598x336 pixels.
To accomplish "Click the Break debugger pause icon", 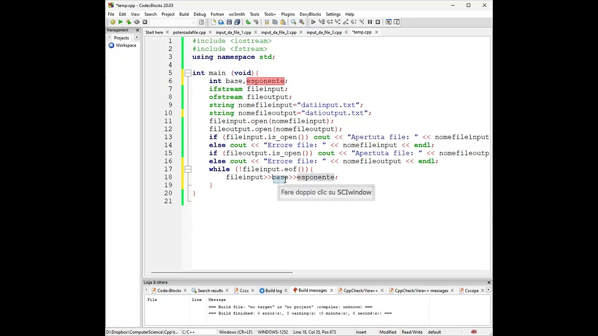I will pyautogui.click(x=370, y=22).
